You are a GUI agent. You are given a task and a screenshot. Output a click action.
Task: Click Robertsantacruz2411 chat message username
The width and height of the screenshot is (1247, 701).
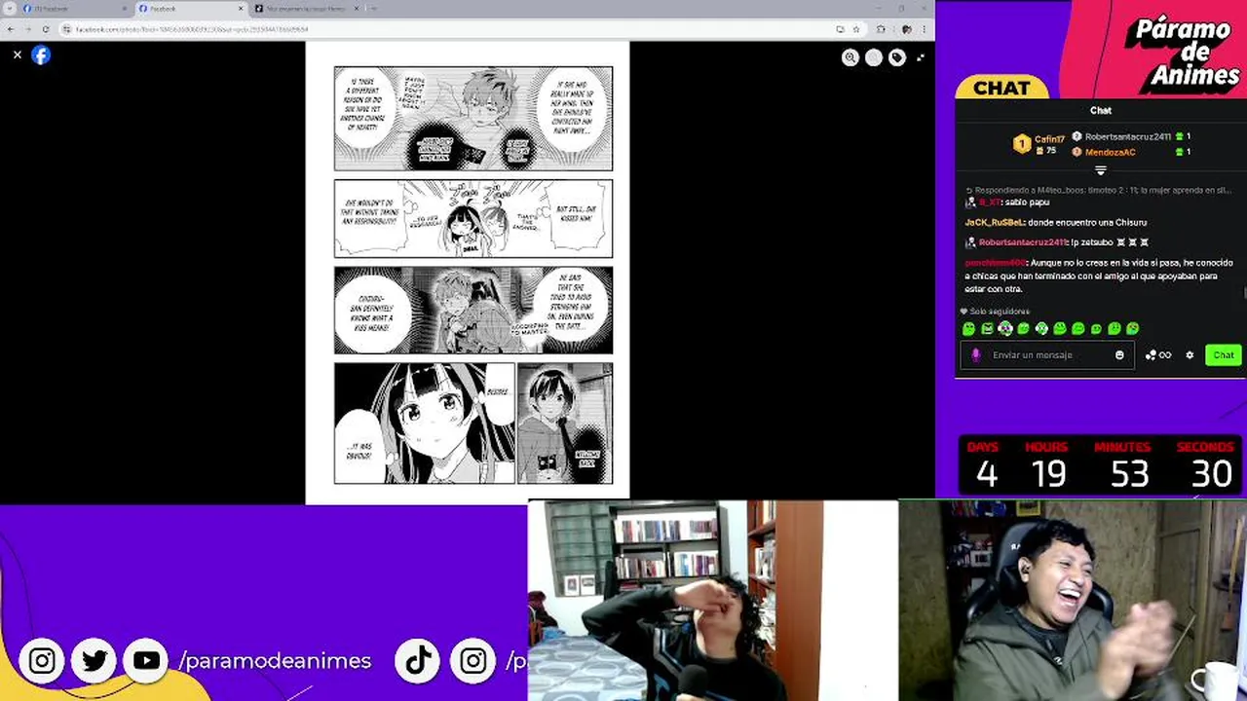click(x=1023, y=242)
